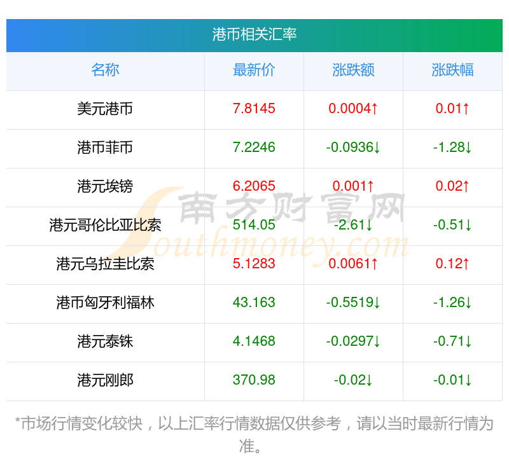Click the percentage 0.02↑
Viewport: 509px width, 466px height.
coord(452,186)
